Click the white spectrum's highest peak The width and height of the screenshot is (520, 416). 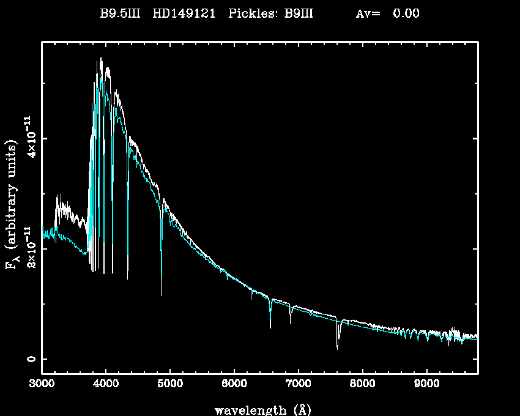pos(101,58)
